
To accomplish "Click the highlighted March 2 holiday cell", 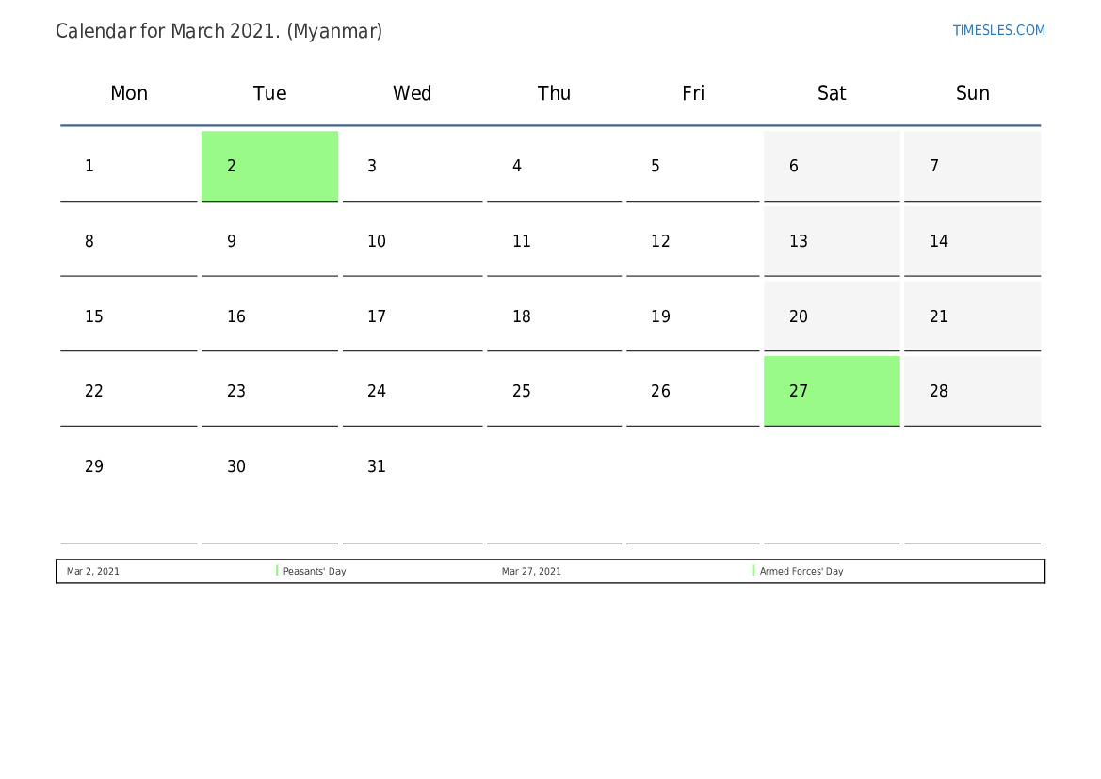I will [x=269, y=166].
